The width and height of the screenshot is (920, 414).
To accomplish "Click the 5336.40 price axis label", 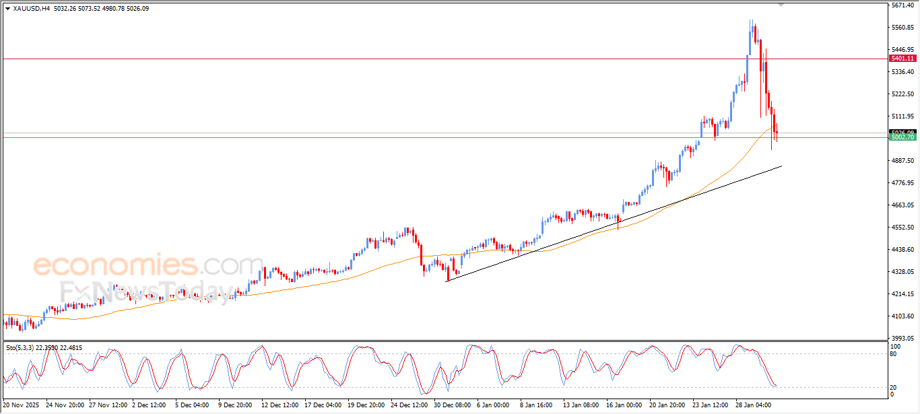I will (902, 72).
